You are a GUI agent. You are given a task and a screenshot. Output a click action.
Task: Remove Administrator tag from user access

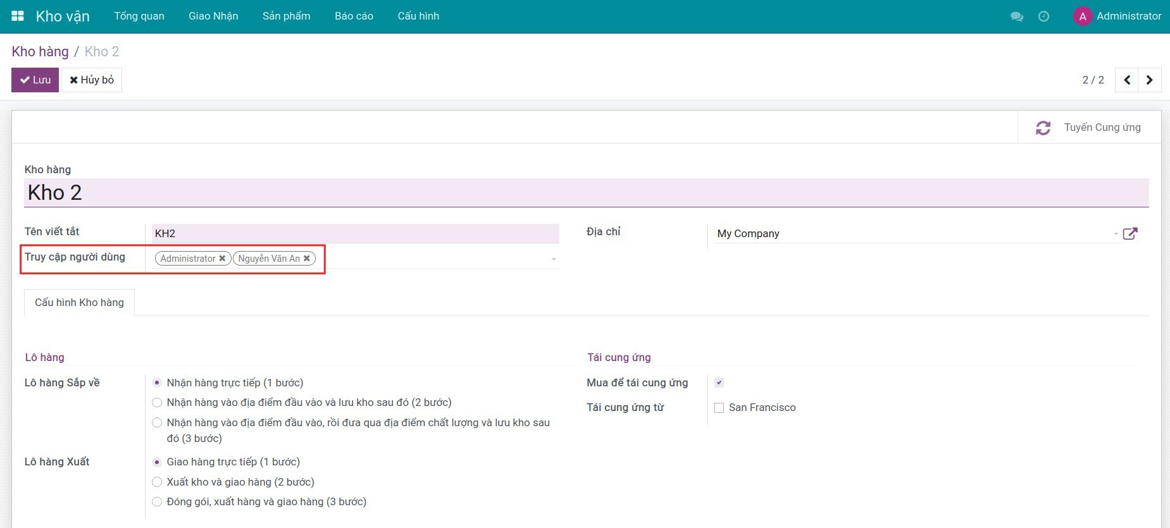222,259
